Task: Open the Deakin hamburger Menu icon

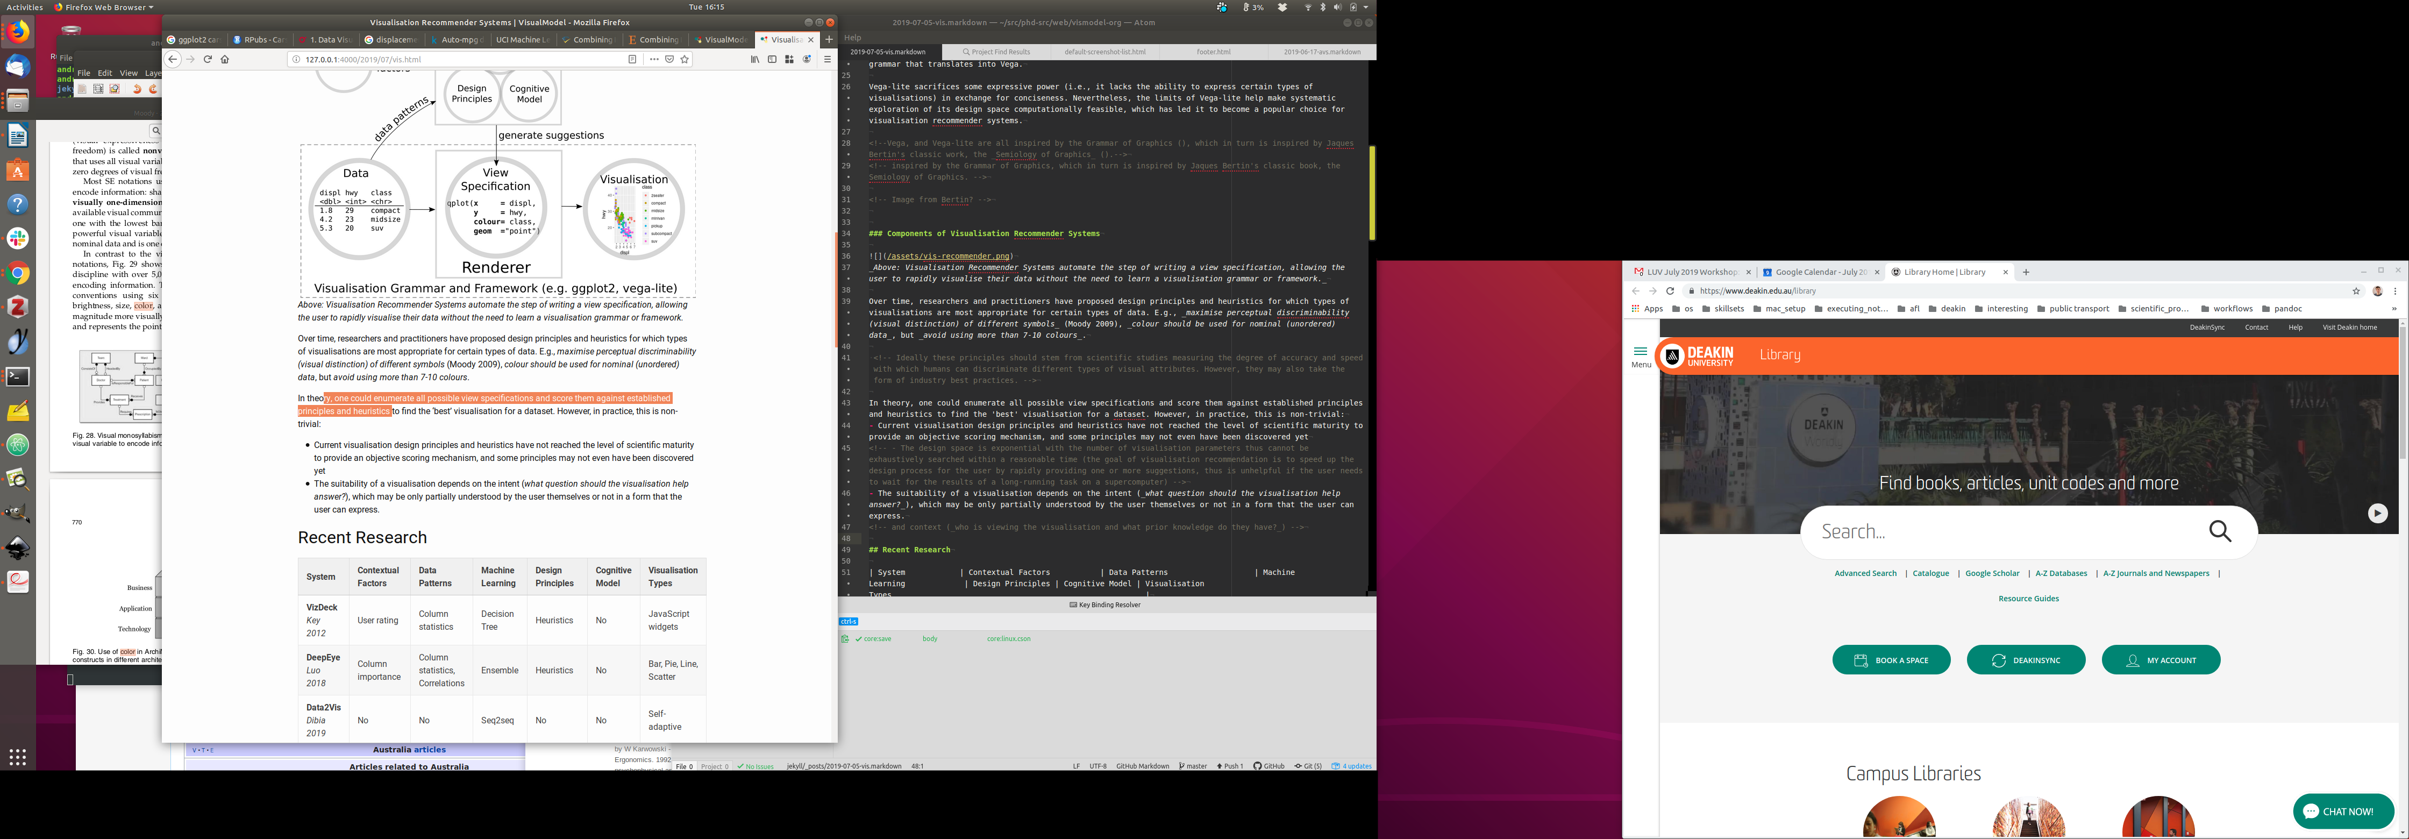Action: (1640, 353)
